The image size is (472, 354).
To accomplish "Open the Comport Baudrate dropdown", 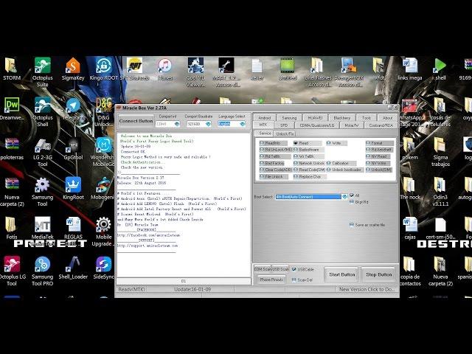I will coord(199,124).
